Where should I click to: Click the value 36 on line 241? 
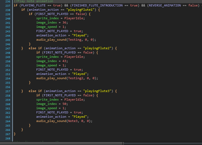(64, 22)
